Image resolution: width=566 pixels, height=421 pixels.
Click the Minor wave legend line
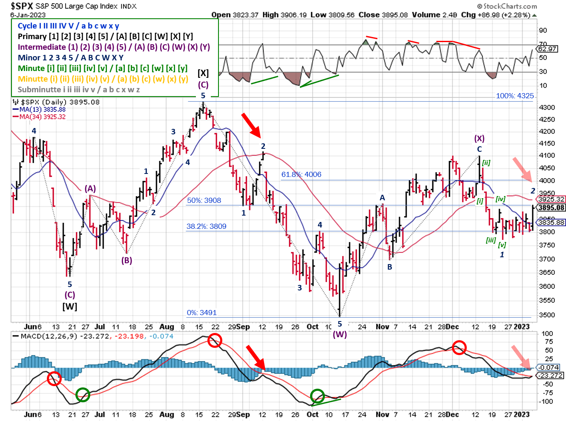pos(71,58)
